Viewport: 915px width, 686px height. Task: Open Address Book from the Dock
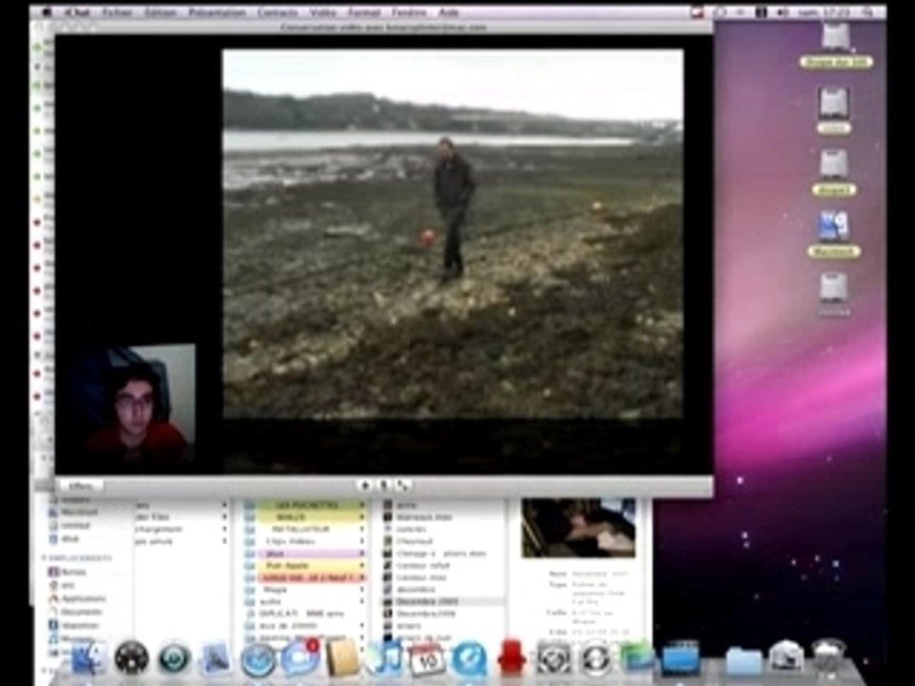coord(342,658)
